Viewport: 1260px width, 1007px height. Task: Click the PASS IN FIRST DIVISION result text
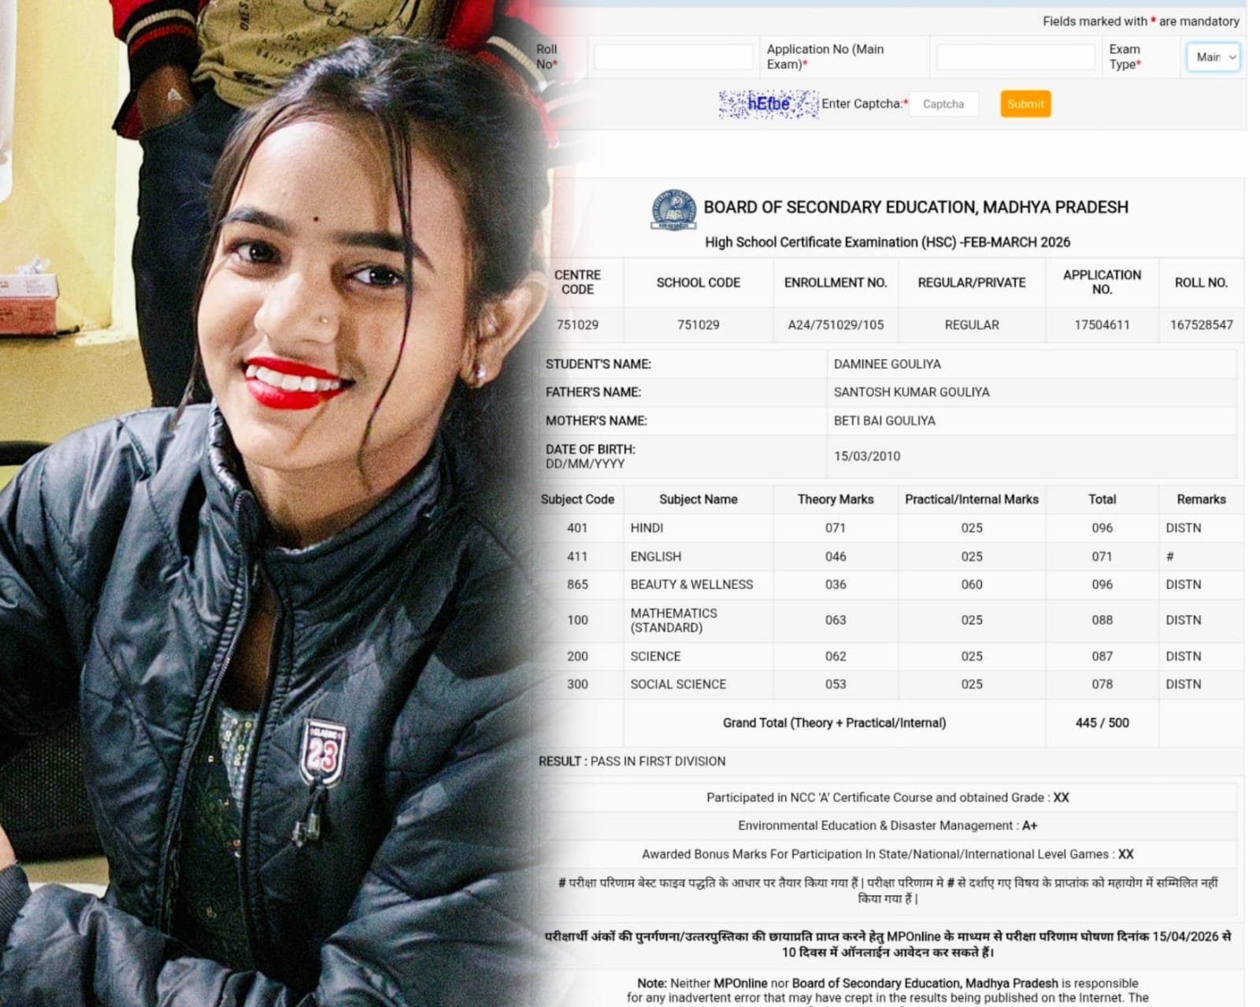(x=658, y=761)
